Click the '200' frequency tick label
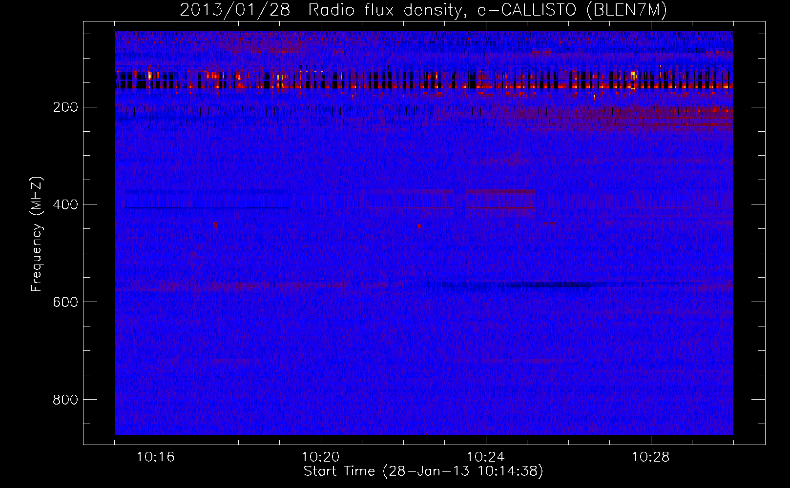The width and height of the screenshot is (790, 488). coord(65,107)
